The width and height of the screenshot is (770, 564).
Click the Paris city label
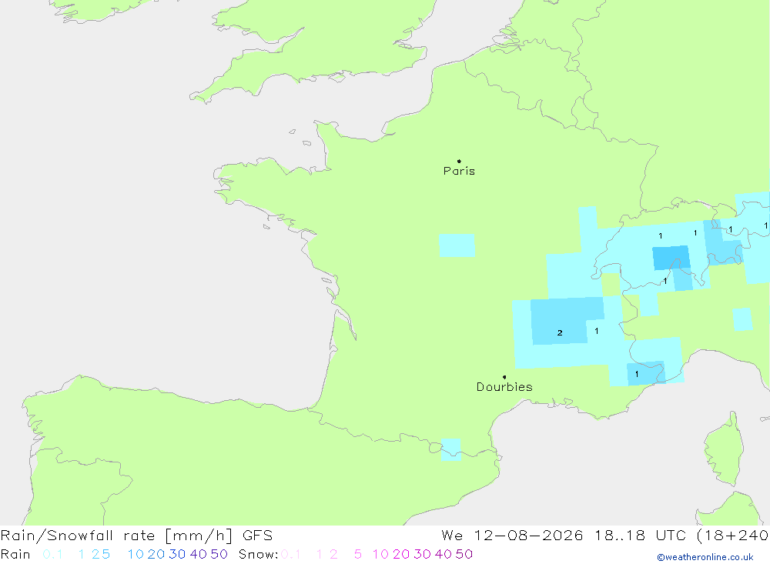click(459, 171)
